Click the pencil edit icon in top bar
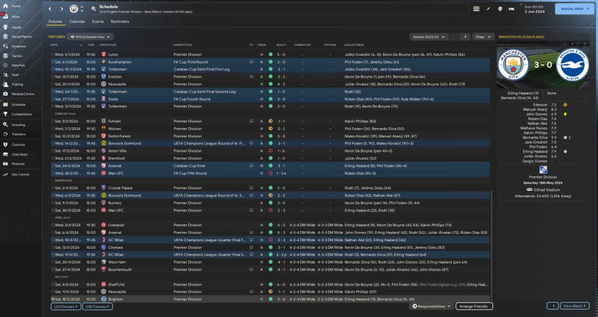This screenshot has width=598, height=317. point(488,9)
